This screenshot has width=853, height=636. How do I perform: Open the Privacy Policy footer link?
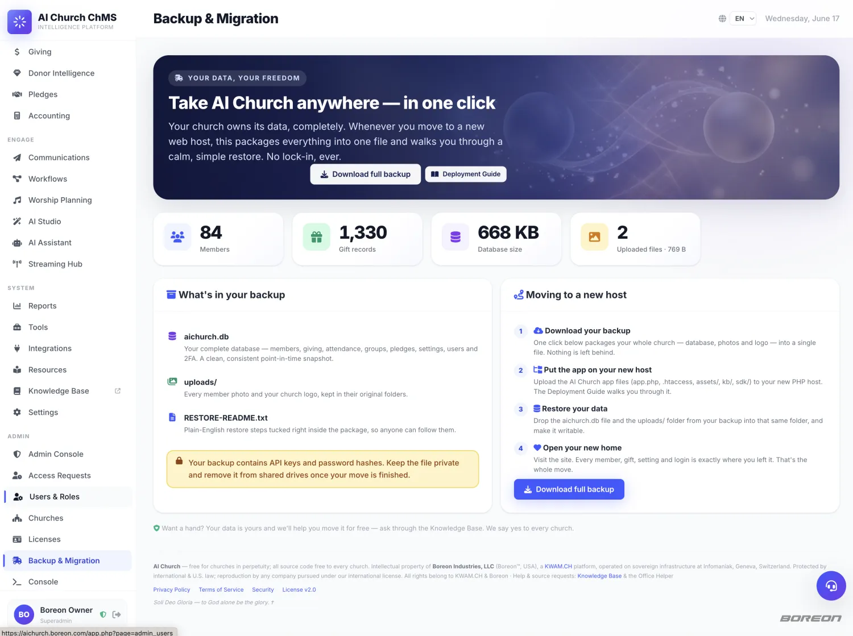(172, 590)
